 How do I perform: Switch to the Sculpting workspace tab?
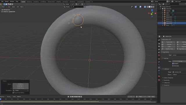[x=36, y=2]
